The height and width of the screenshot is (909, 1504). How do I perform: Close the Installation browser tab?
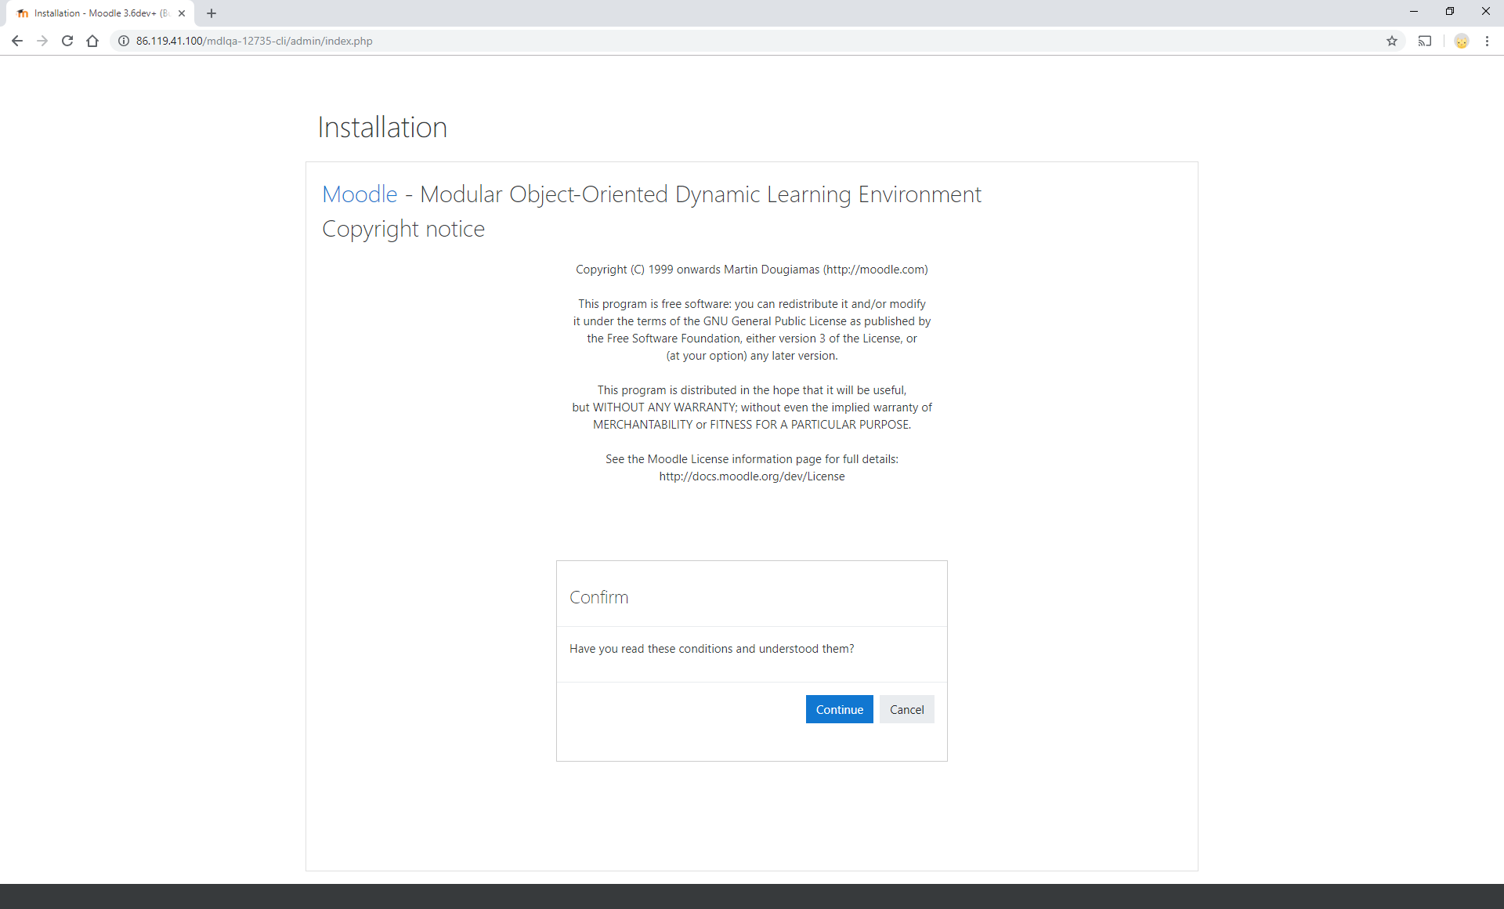[182, 13]
